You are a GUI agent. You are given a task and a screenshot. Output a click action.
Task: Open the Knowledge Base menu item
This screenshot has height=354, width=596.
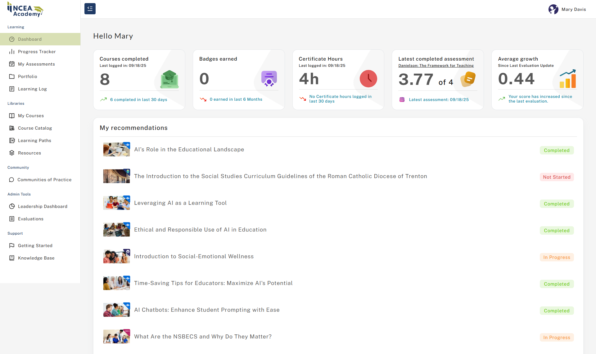(x=36, y=258)
